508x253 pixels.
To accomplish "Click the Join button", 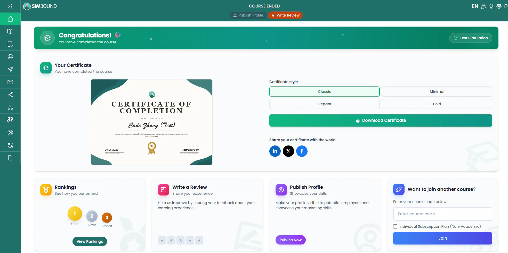I will 443,238.
